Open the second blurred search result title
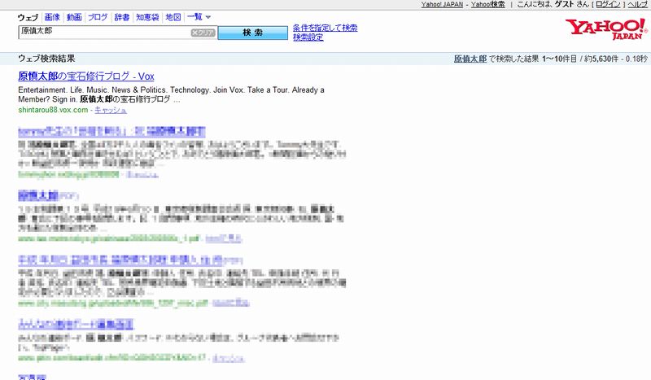Screen dimensions: 651x380 click(111, 132)
